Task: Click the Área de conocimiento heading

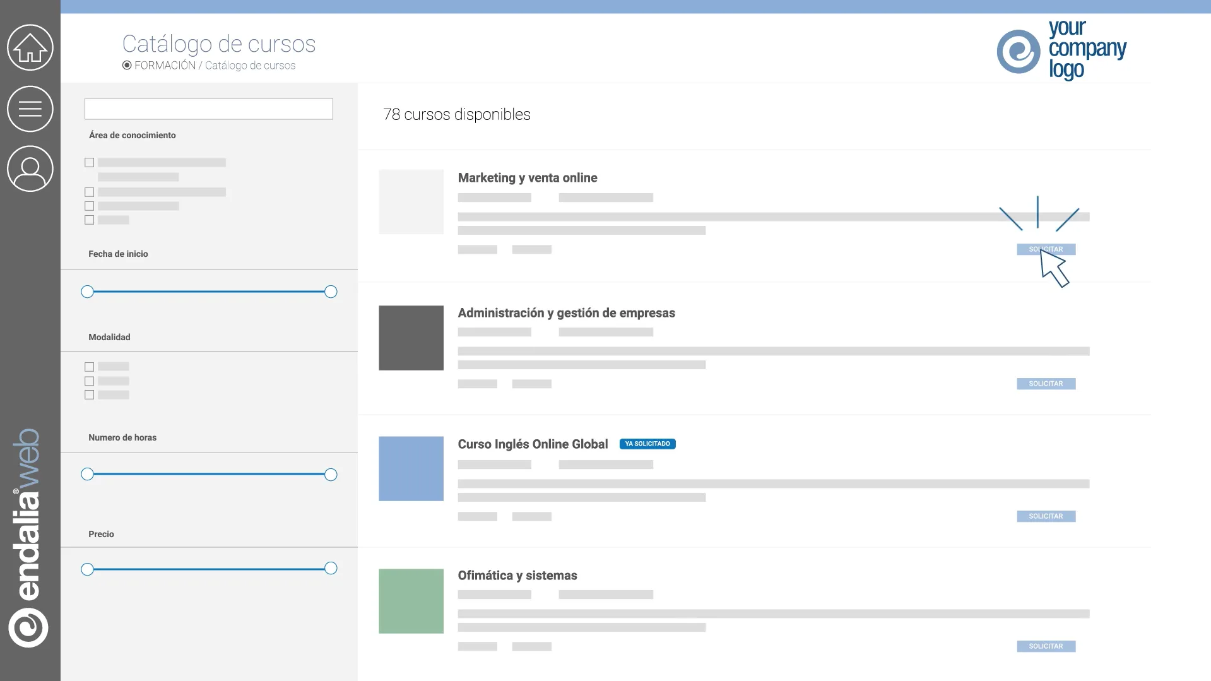Action: coord(133,135)
